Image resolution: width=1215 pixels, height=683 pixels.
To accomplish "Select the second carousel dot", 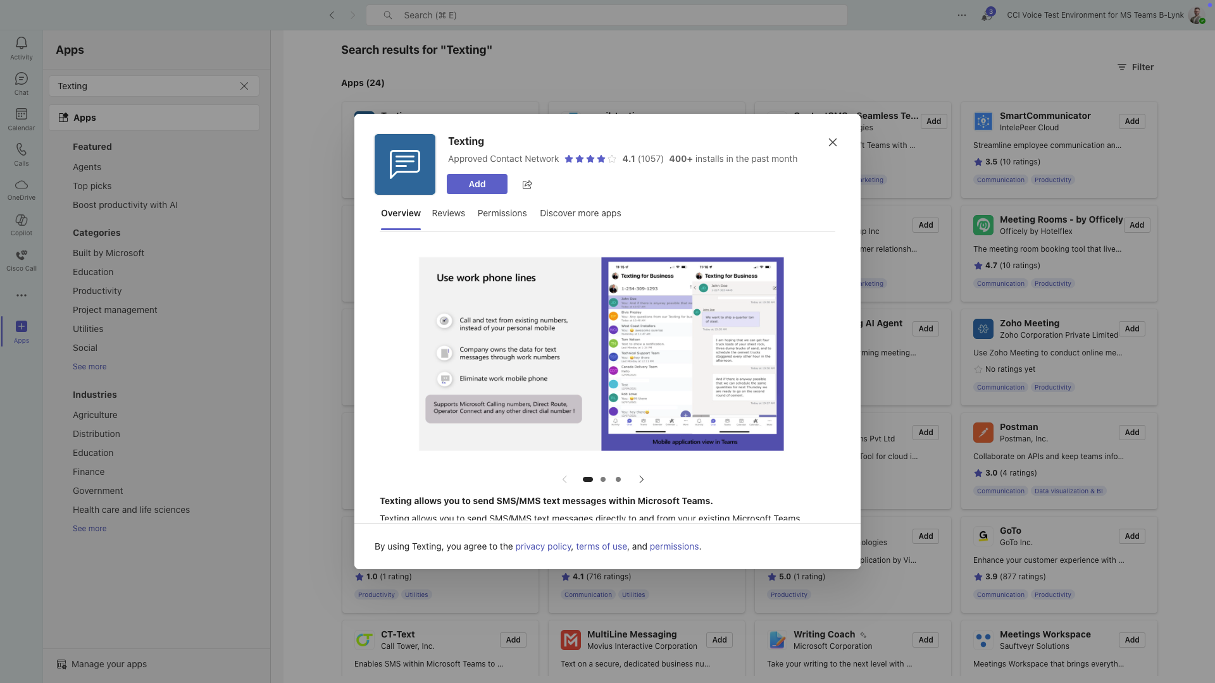I will [603, 479].
